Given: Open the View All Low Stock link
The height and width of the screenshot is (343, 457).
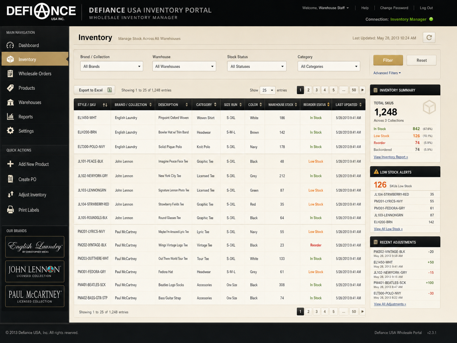Looking at the screenshot, I should pyautogui.click(x=388, y=229).
